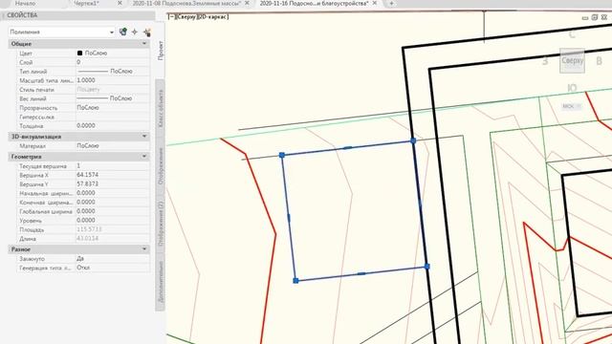This screenshot has width=612, height=344.
Task: Collapse the Геометрия section
Action: [144, 157]
